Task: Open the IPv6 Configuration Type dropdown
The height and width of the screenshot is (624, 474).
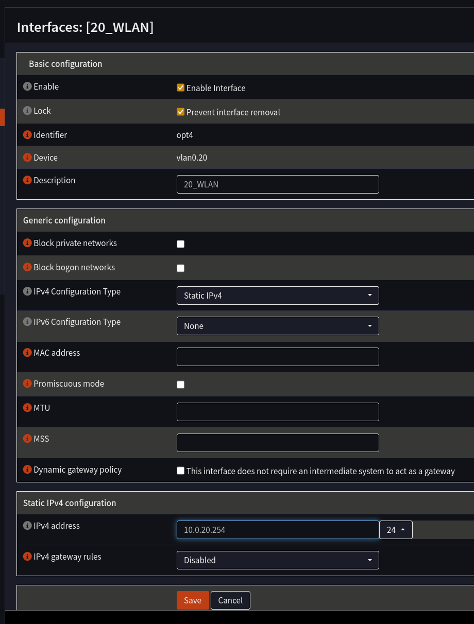Action: [x=278, y=325]
